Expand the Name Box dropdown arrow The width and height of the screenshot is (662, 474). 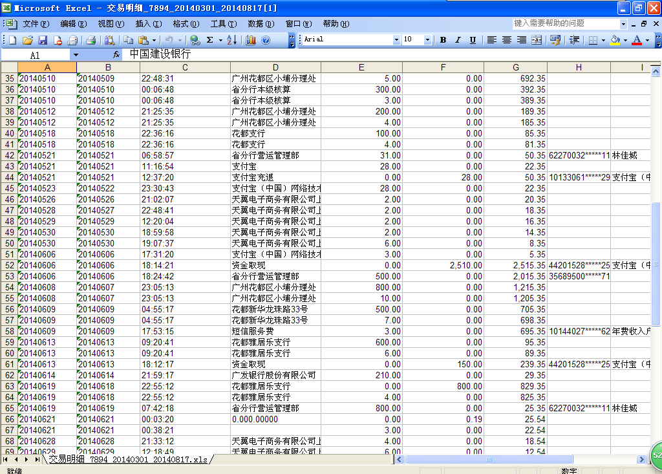tap(76, 56)
